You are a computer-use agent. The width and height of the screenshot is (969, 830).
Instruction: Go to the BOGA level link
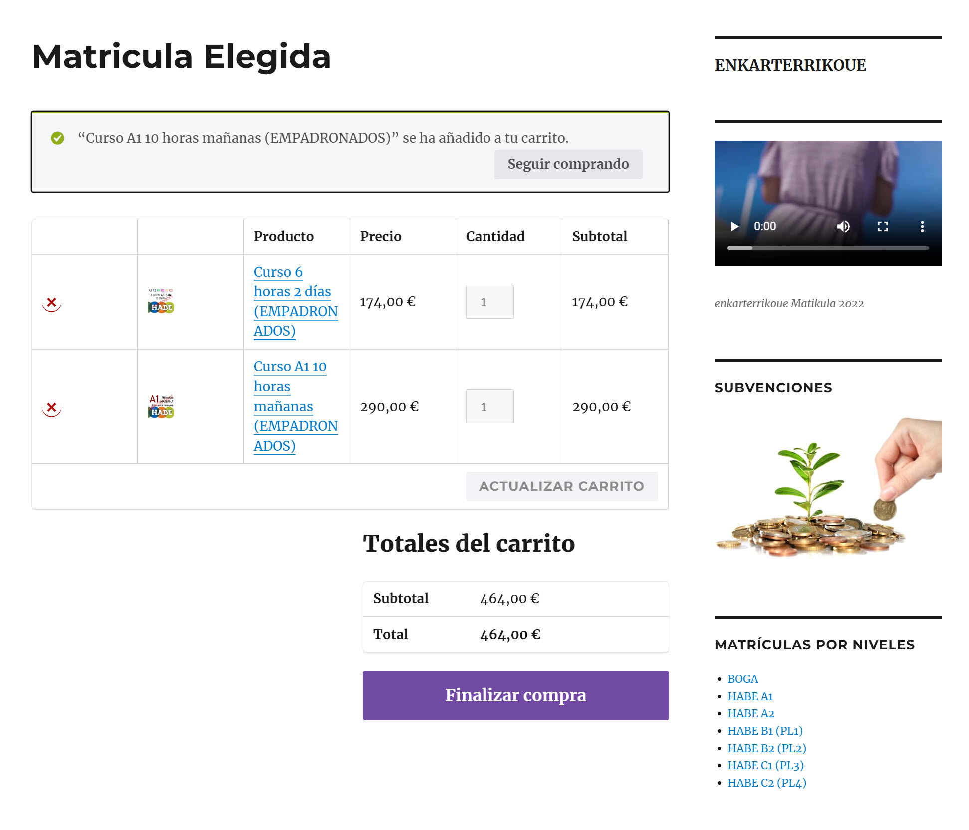click(x=742, y=679)
